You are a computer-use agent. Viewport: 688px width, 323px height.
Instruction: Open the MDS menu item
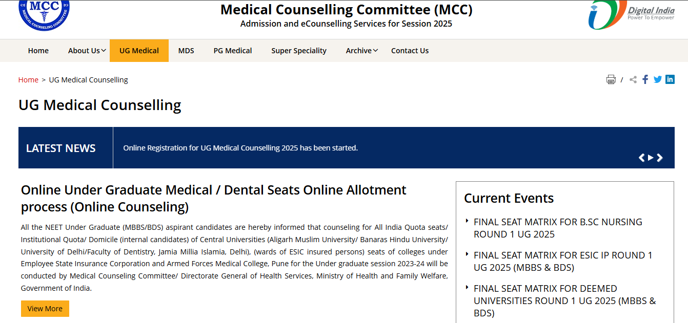click(x=186, y=51)
